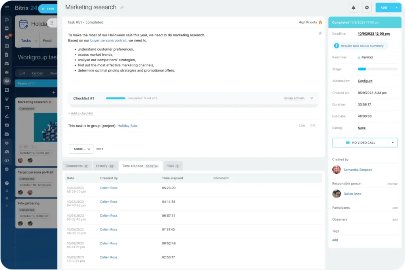Mark task as favorite with star icon

320,34
